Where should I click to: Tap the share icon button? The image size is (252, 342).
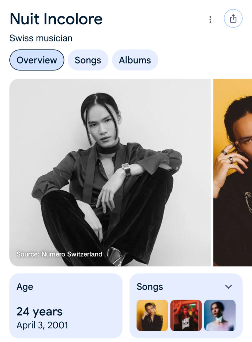point(233,18)
